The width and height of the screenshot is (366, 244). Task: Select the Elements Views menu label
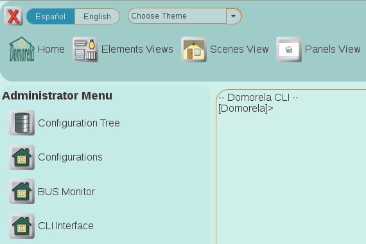click(137, 49)
